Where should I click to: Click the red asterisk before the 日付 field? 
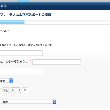tap(1, 89)
